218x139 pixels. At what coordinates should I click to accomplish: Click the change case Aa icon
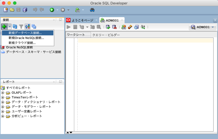point(143,27)
